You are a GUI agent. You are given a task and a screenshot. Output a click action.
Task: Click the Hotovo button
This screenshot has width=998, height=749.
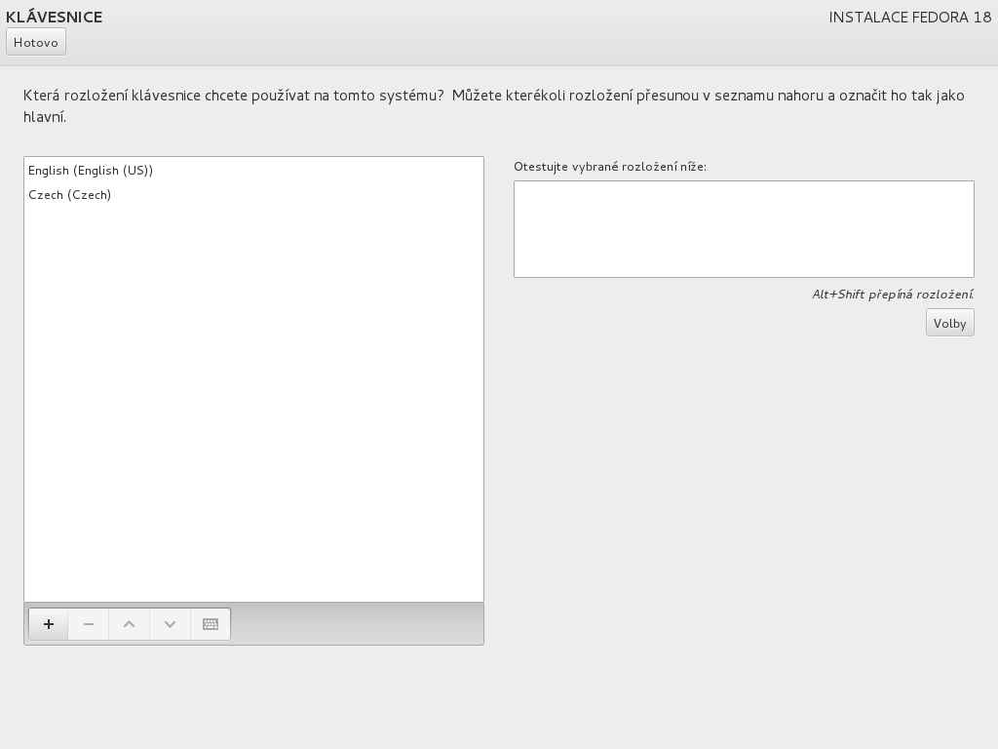[x=36, y=42]
